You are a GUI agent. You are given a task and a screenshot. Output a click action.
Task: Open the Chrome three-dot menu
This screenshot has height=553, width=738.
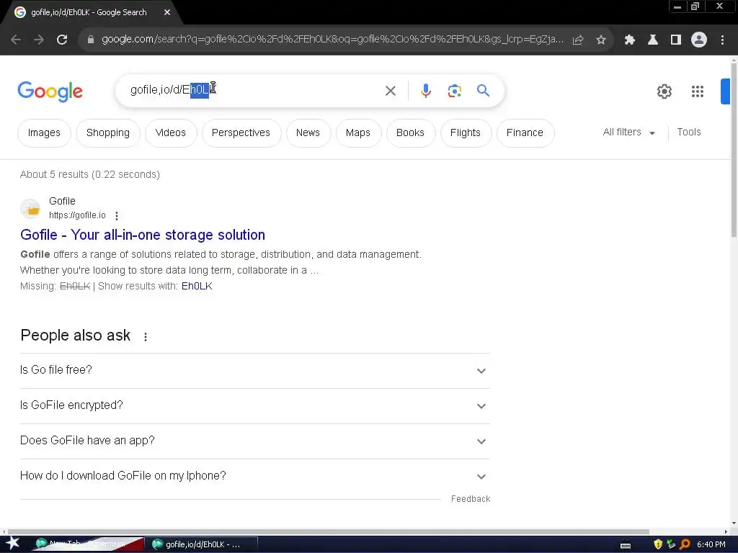pyautogui.click(x=722, y=40)
